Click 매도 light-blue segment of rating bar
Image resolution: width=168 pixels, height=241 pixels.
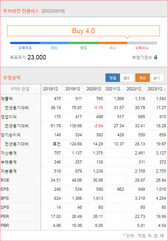pos(54,43)
